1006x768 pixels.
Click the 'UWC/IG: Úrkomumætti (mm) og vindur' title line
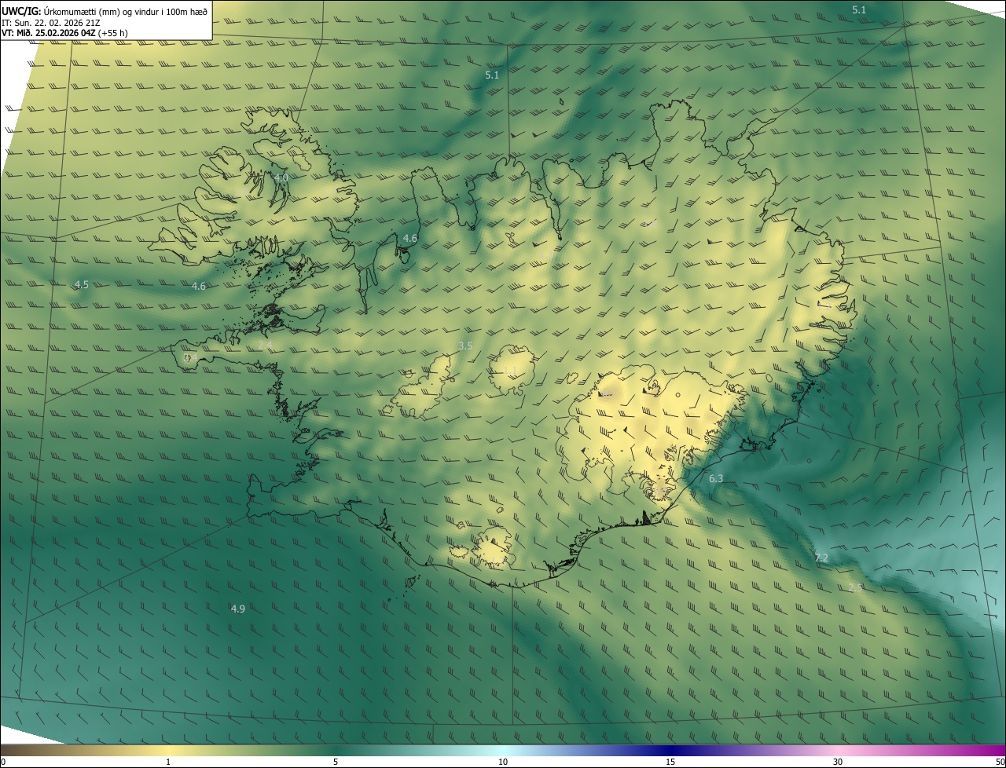pos(105,10)
